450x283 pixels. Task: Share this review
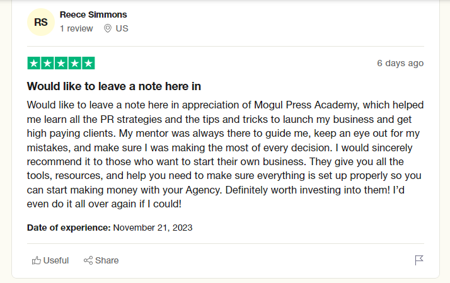101,260
